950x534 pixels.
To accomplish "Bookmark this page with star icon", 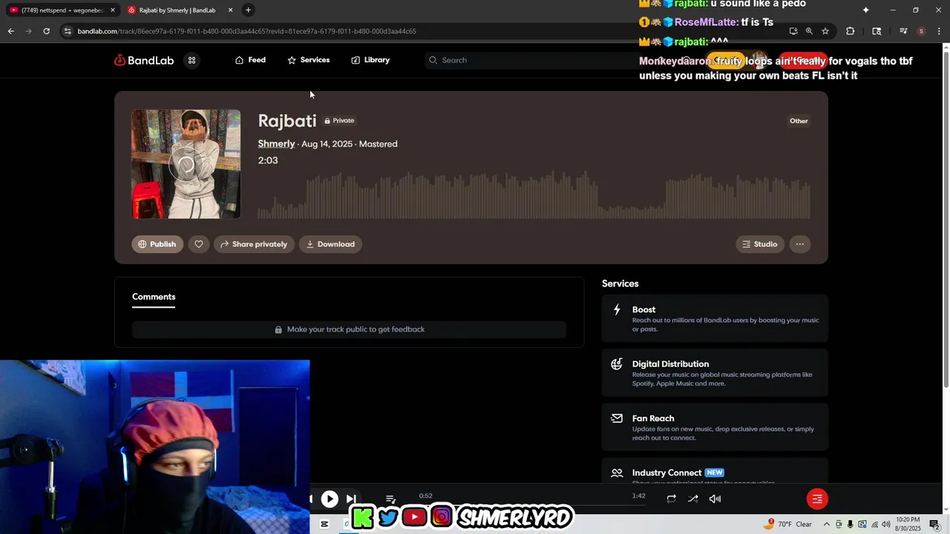I will 825,31.
